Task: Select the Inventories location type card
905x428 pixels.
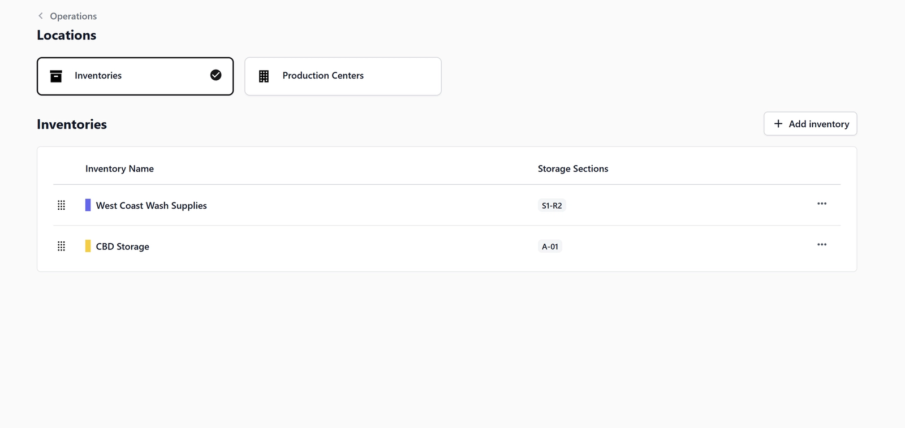Action: [x=135, y=76]
